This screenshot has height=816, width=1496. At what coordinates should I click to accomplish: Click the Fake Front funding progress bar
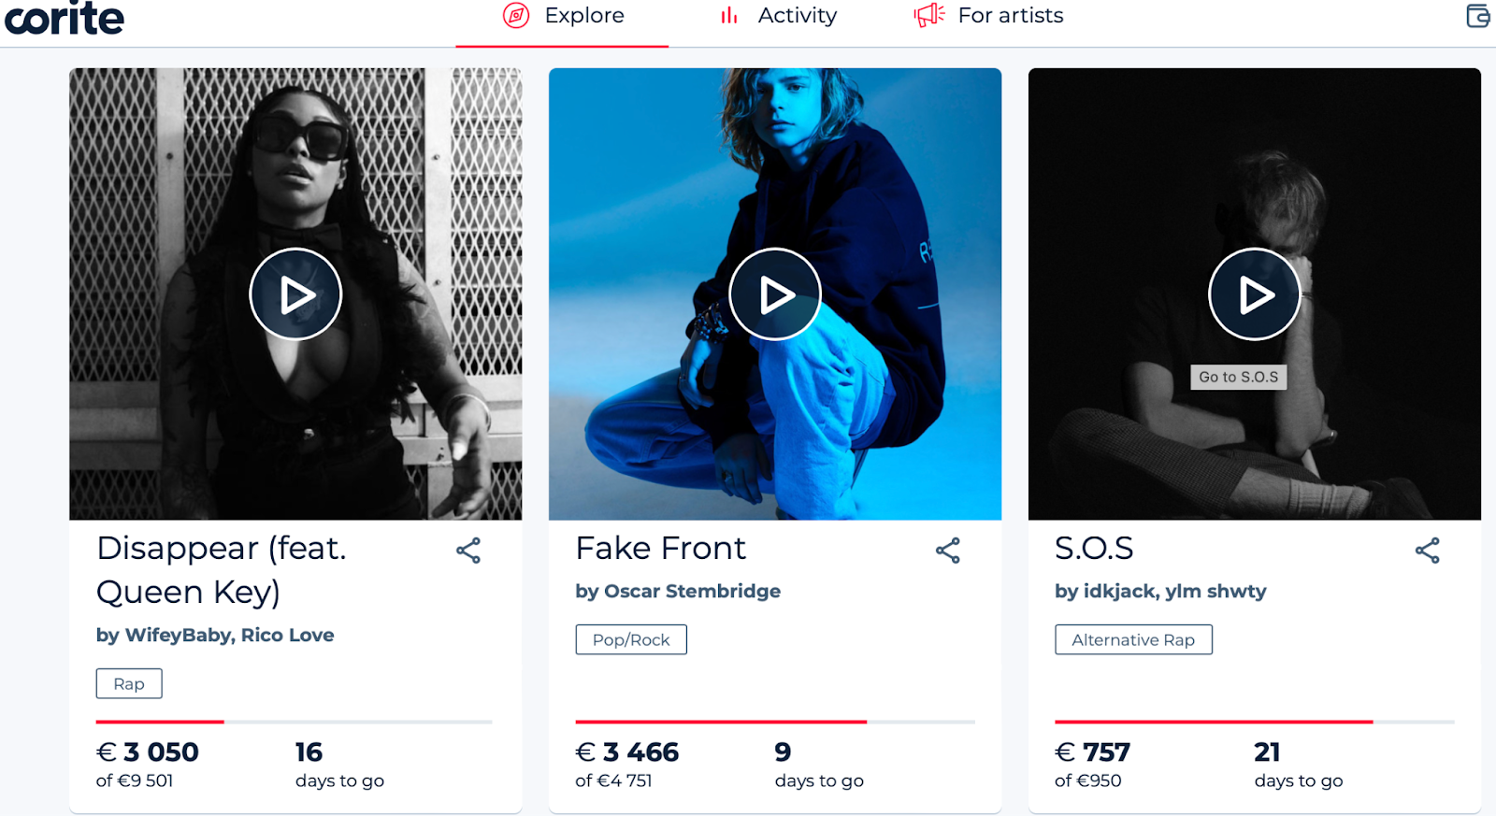tap(775, 722)
